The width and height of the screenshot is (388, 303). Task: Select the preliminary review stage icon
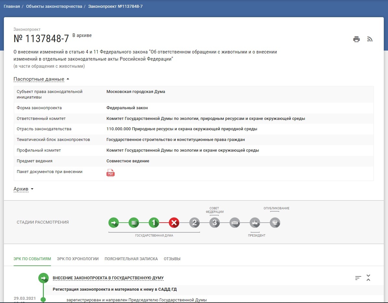click(134, 223)
